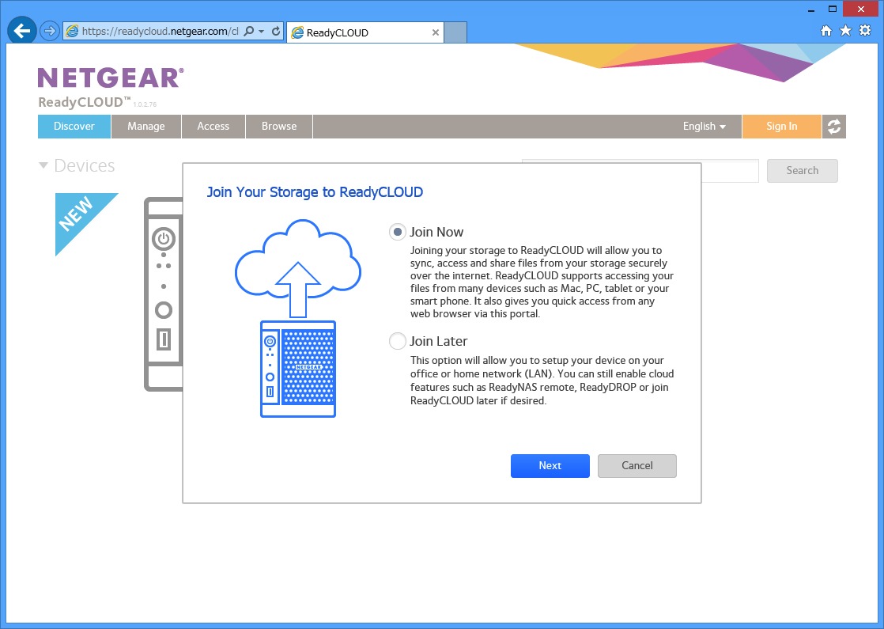Screen dimensions: 884x629
Task: Click the NETGEAR logo
Action: point(111,78)
